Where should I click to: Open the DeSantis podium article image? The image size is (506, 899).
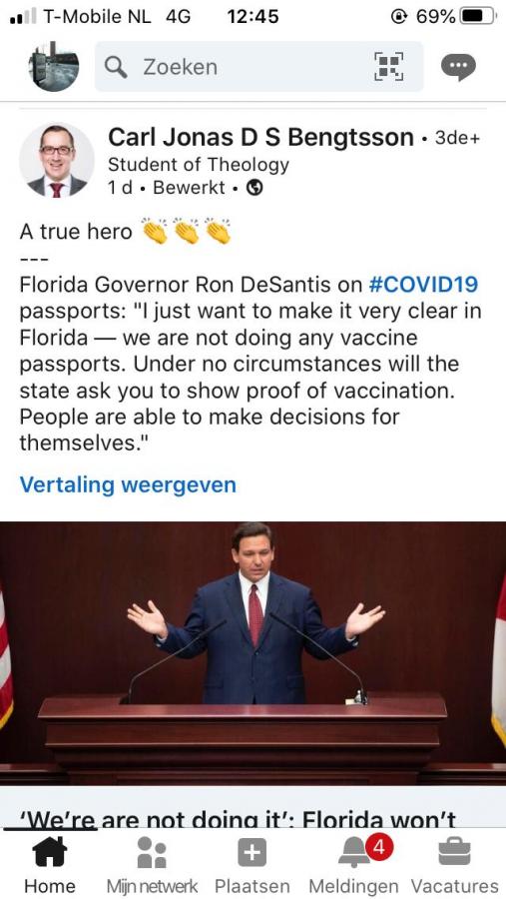pyautogui.click(x=253, y=653)
